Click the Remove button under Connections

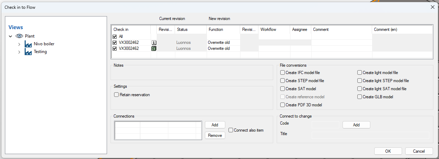coord(215,135)
